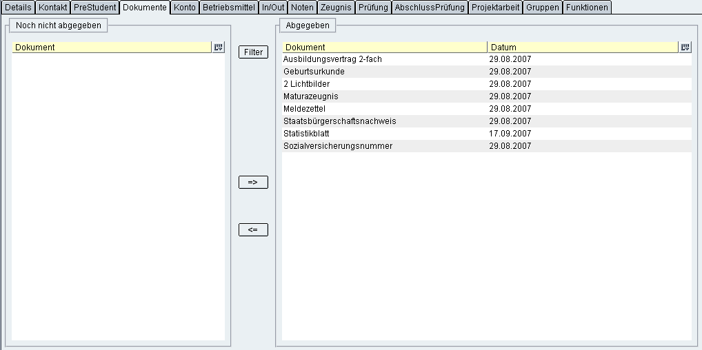702x350 pixels.
Task: Go to the PreStudent tab
Action: tap(94, 8)
